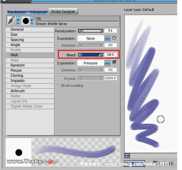Click the Resaturation slider right arrow
This screenshot has width=182, height=170.
pyautogui.click(x=102, y=31)
